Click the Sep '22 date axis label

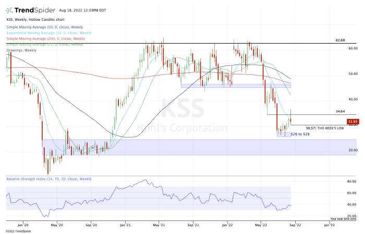[x=295, y=225]
